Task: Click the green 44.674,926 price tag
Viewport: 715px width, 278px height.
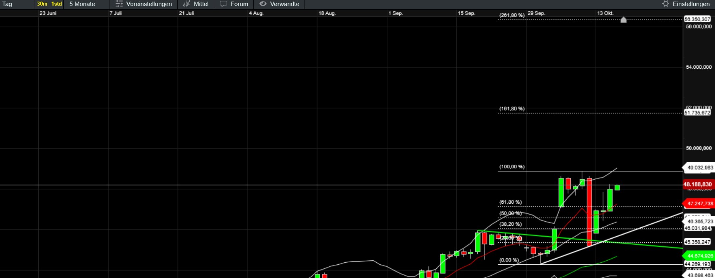Action: 700,256
